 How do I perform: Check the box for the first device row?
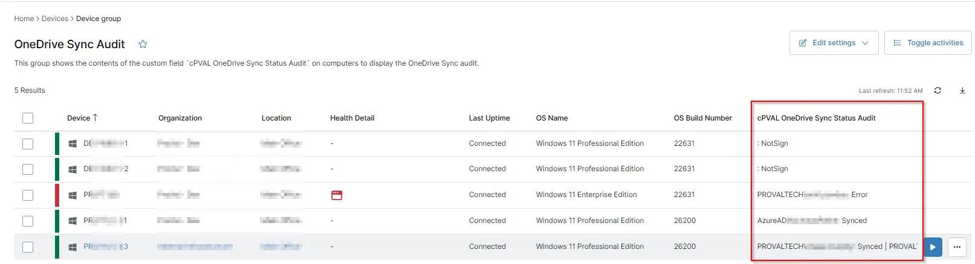28,144
